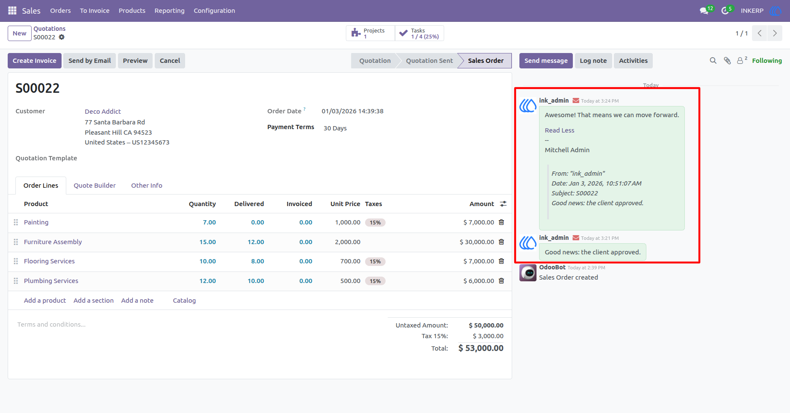Open the apps grid menu icon

(x=12, y=11)
